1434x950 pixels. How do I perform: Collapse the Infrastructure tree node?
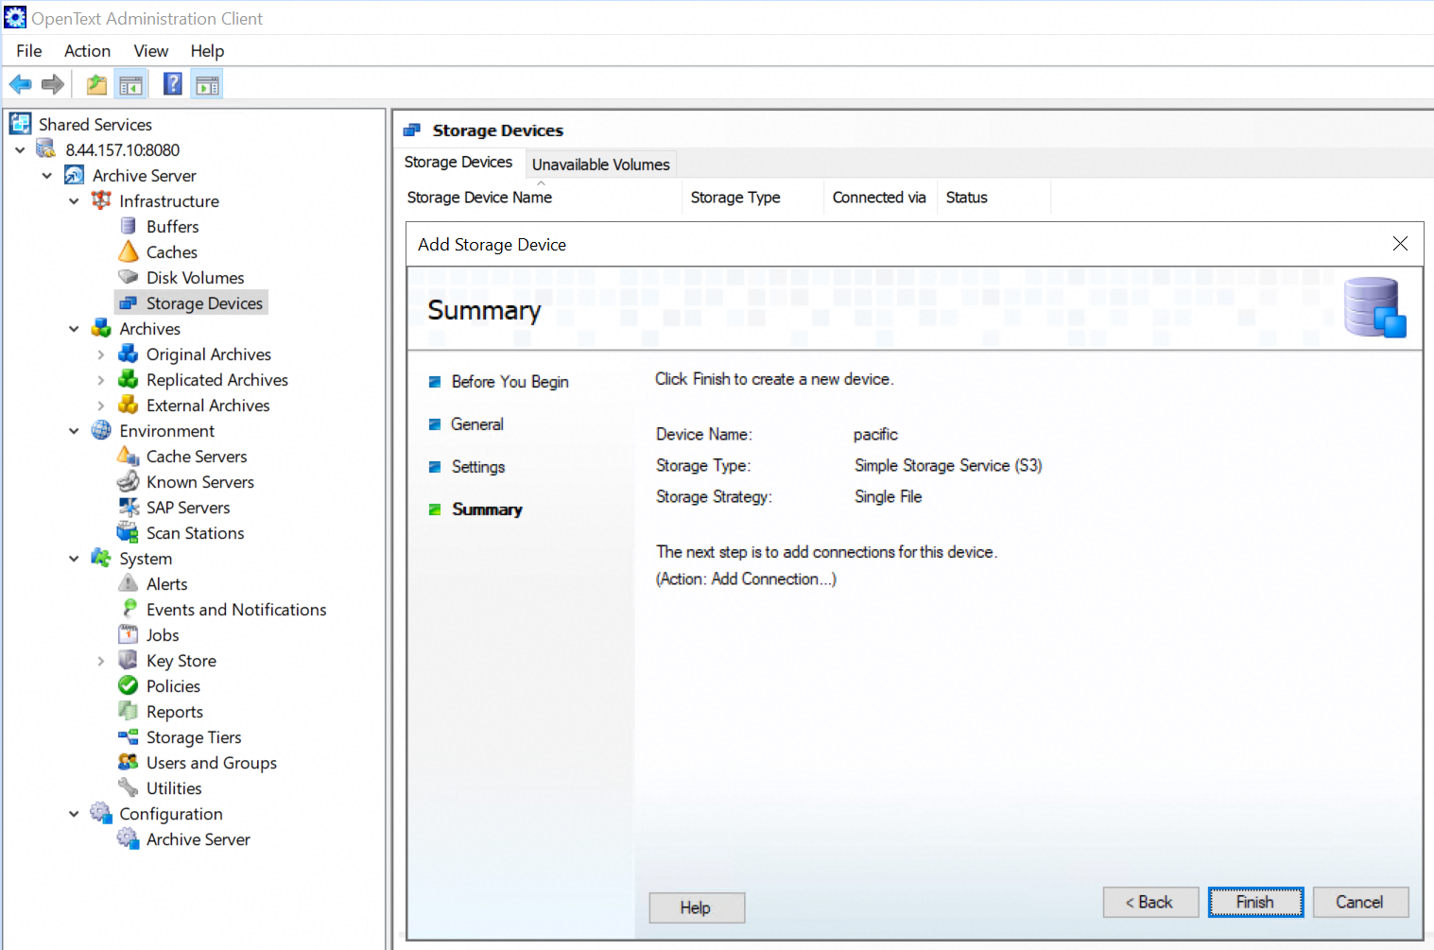(x=74, y=200)
